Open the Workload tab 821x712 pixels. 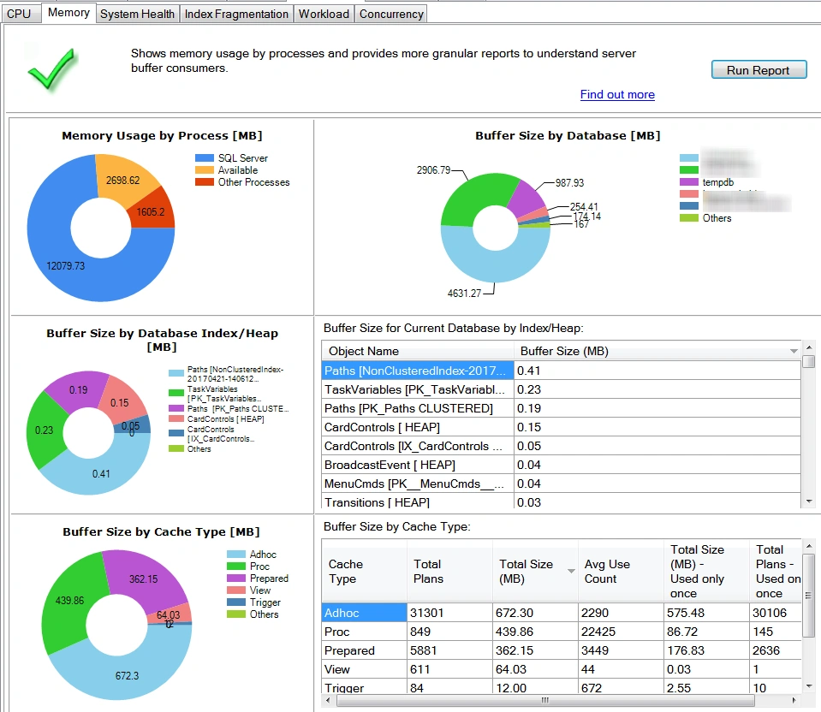tap(323, 13)
